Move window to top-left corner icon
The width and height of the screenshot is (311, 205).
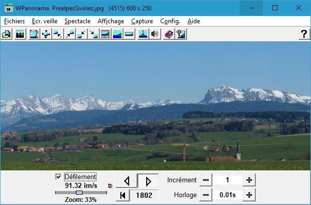tap(58, 34)
